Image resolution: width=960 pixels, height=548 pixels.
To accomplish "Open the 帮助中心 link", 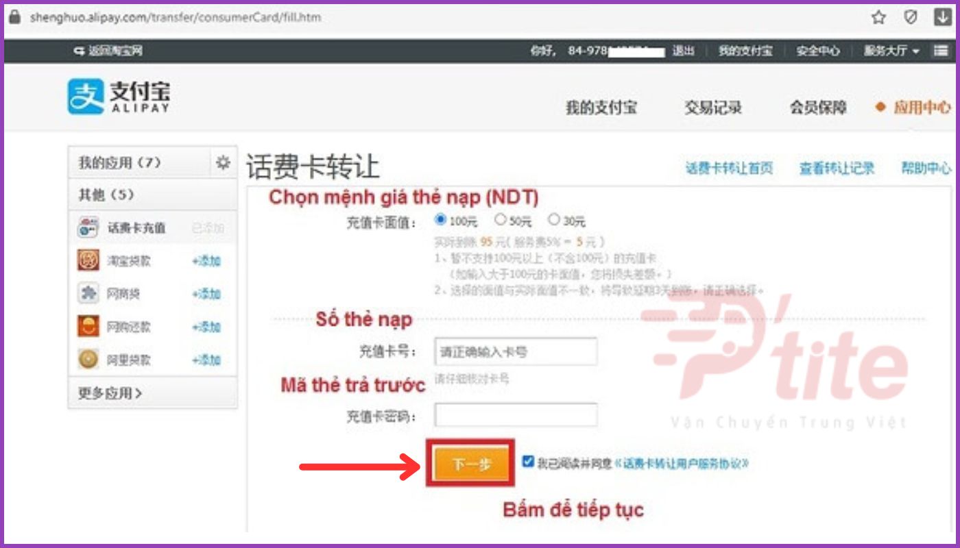I will click(x=926, y=168).
